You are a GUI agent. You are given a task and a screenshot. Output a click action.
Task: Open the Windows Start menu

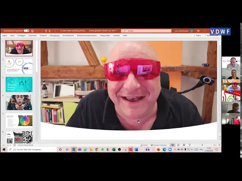tap(4, 149)
